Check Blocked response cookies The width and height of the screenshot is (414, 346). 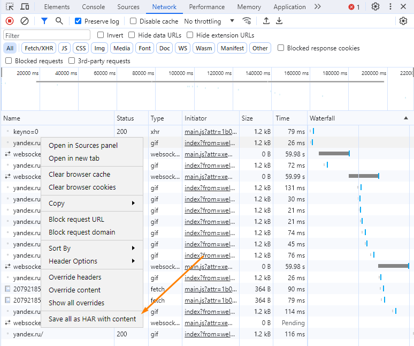pyautogui.click(x=281, y=48)
